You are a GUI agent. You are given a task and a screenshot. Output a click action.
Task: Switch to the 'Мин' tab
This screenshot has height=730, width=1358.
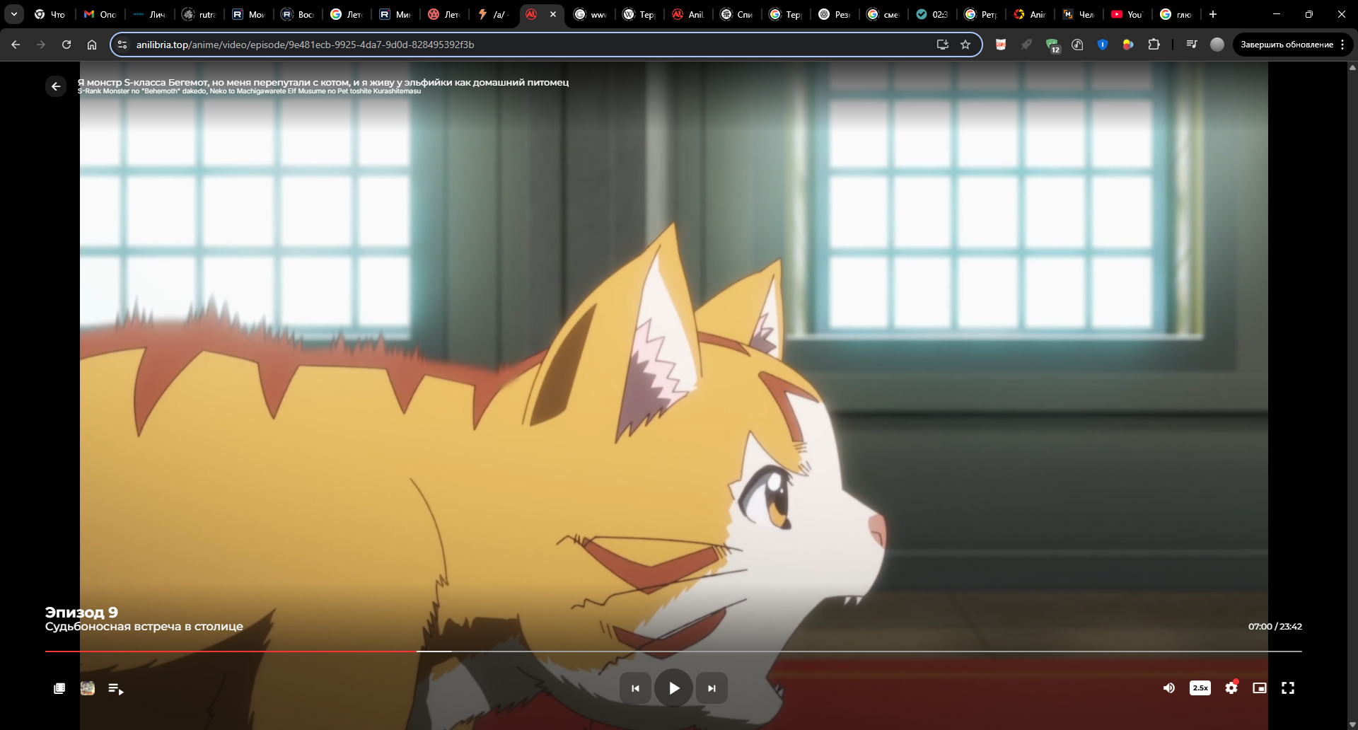tap(395, 14)
